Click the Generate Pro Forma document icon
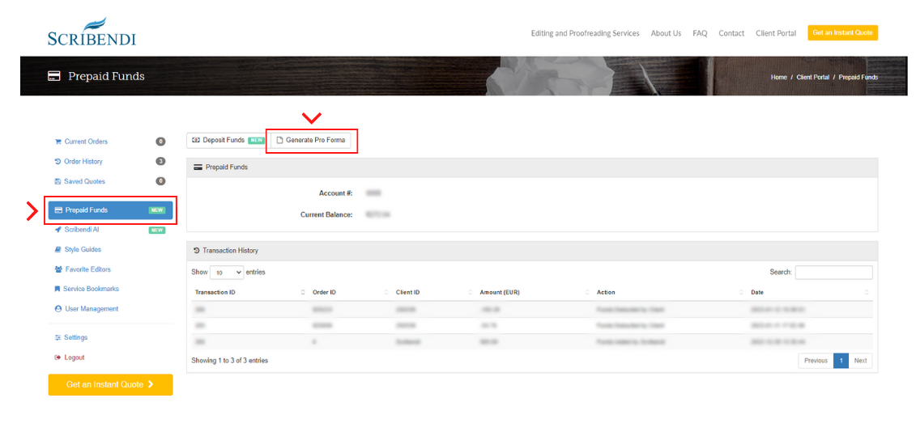 (279, 140)
